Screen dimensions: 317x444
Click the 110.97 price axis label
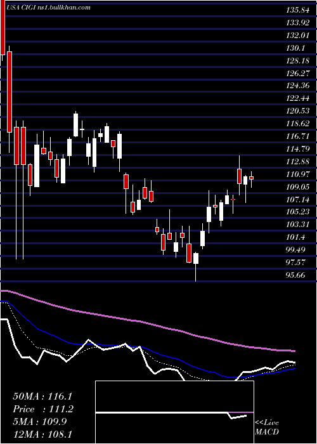297,174
